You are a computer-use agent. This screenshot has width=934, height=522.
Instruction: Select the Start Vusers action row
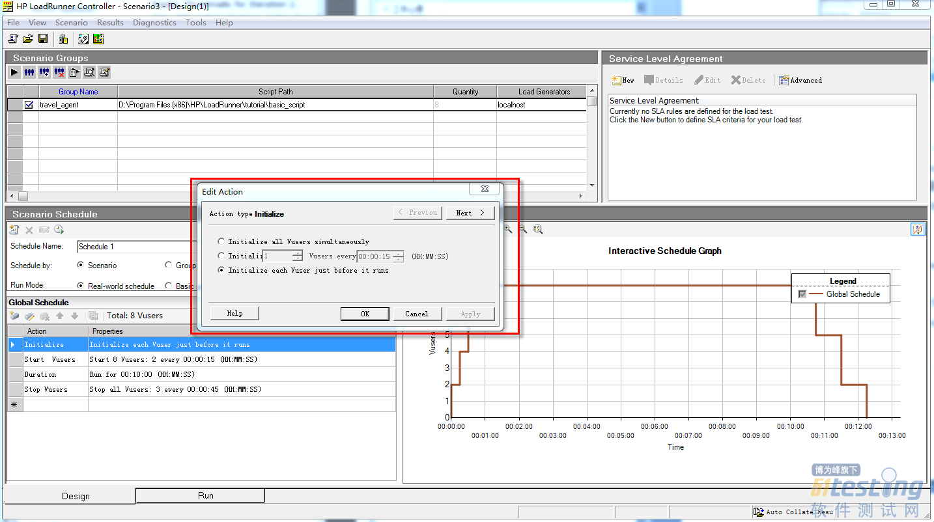pyautogui.click(x=202, y=359)
